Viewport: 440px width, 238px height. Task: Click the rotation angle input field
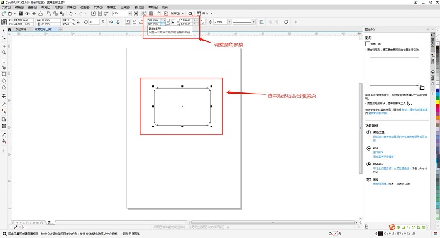94,22
